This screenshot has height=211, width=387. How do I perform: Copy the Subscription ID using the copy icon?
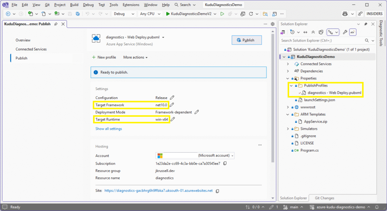225,163
